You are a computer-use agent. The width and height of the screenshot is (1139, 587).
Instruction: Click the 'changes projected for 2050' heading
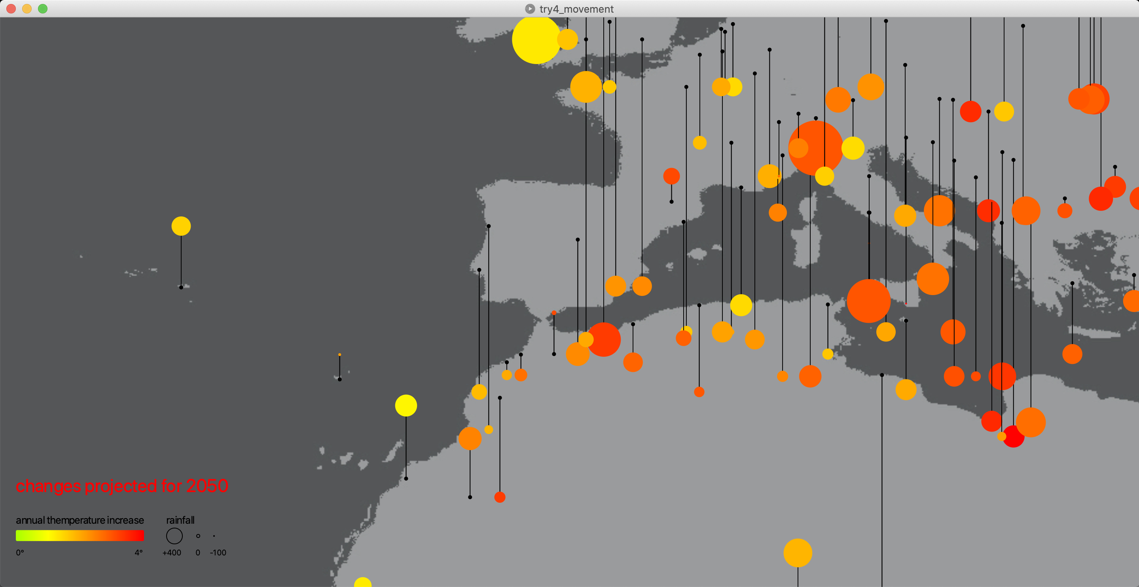[x=122, y=486]
